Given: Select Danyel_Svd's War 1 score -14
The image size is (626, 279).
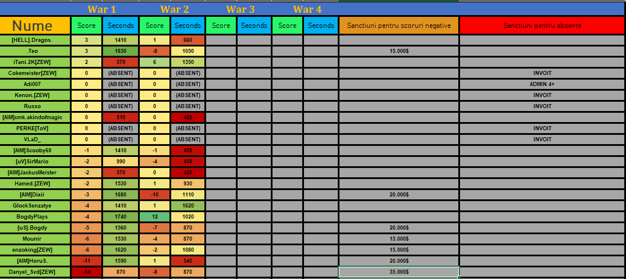Looking at the screenshot, I should pyautogui.click(x=87, y=272).
